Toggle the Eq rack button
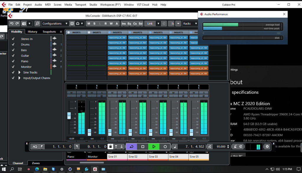The height and width of the screenshot is (173, 302). 129,23
